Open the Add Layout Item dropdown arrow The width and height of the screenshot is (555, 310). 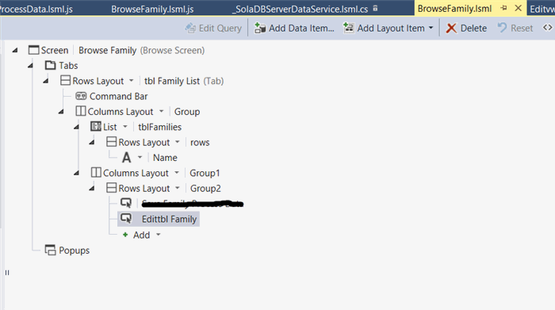(431, 28)
